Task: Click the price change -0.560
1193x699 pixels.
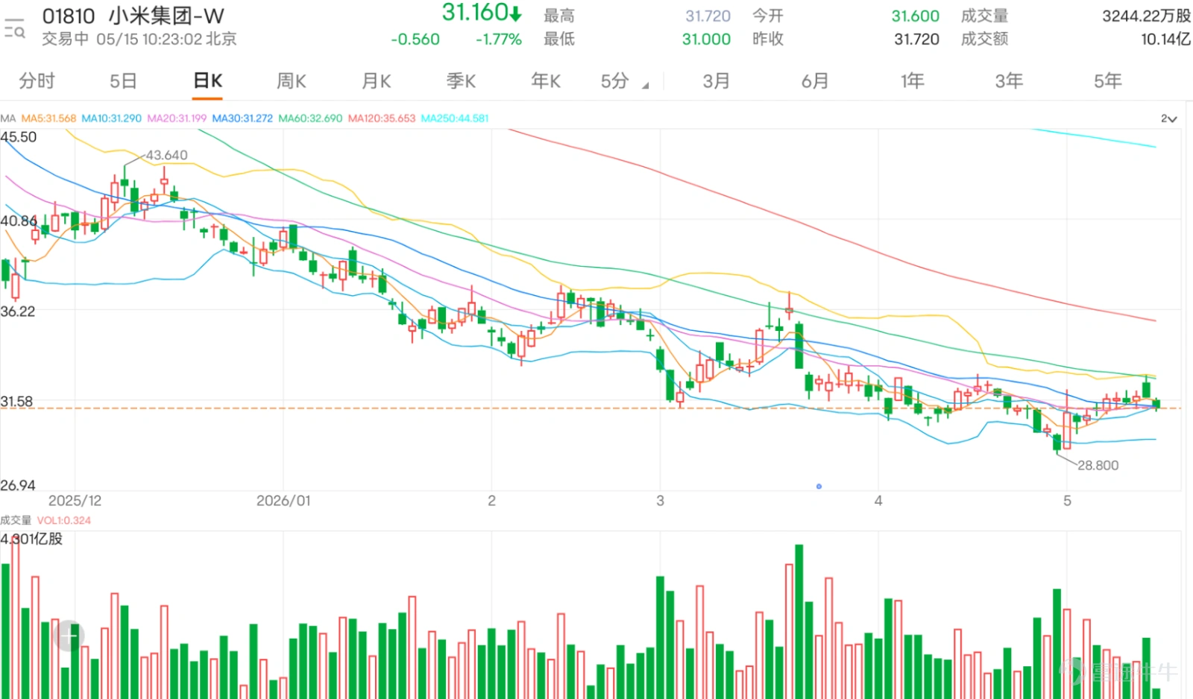Action: pos(415,39)
